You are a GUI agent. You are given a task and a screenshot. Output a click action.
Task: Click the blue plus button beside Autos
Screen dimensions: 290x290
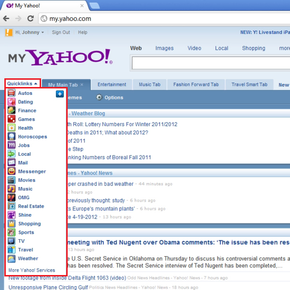(60, 94)
